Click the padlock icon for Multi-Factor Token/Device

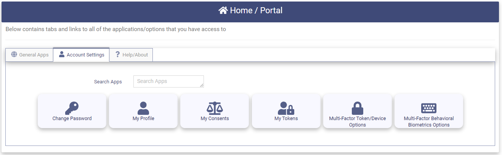point(357,108)
